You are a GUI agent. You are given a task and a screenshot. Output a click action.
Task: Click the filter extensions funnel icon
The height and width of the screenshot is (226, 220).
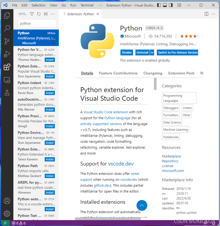point(32,14)
